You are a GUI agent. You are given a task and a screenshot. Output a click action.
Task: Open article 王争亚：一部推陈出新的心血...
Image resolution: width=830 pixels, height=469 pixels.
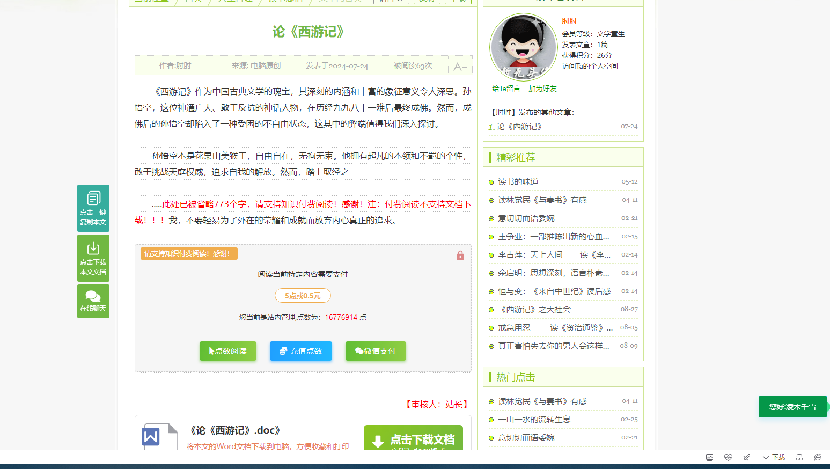[554, 237]
